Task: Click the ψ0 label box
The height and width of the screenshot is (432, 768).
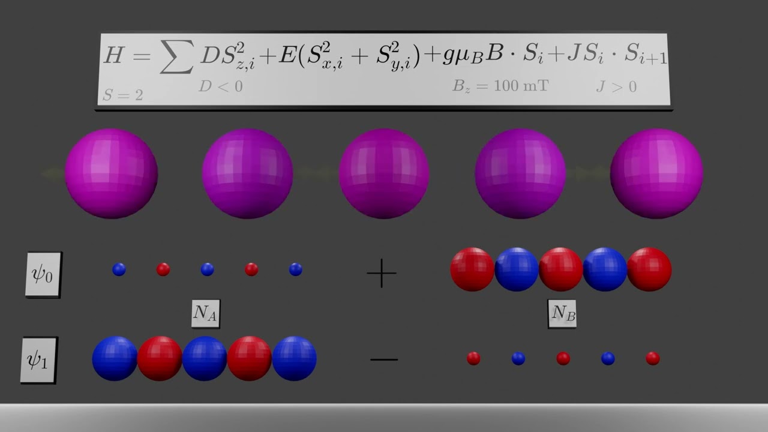Action: (x=43, y=274)
